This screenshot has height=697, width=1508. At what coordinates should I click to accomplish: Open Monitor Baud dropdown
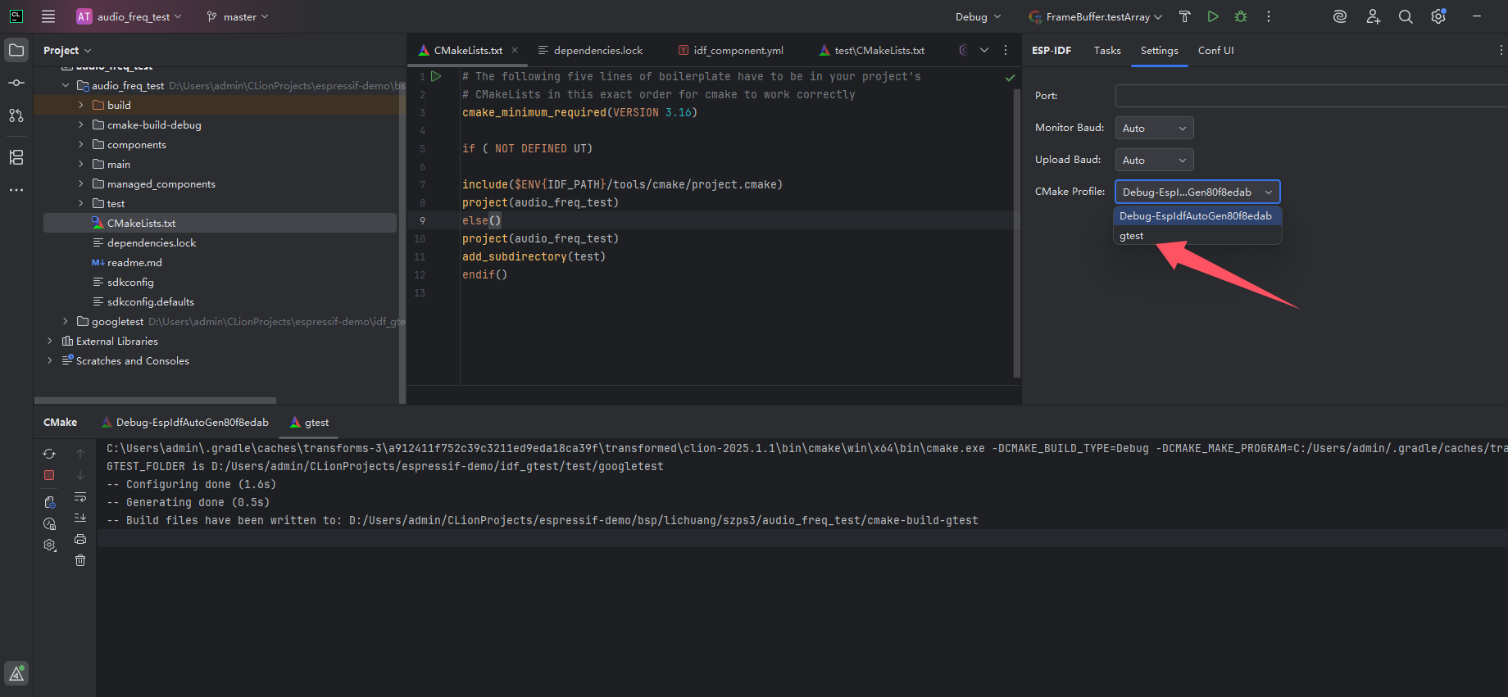pos(1154,128)
